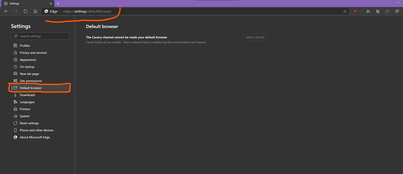This screenshot has width=403, height=174.
Task: Click the Make default button
Action: click(x=255, y=37)
